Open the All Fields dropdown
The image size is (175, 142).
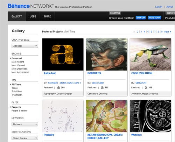(25, 46)
